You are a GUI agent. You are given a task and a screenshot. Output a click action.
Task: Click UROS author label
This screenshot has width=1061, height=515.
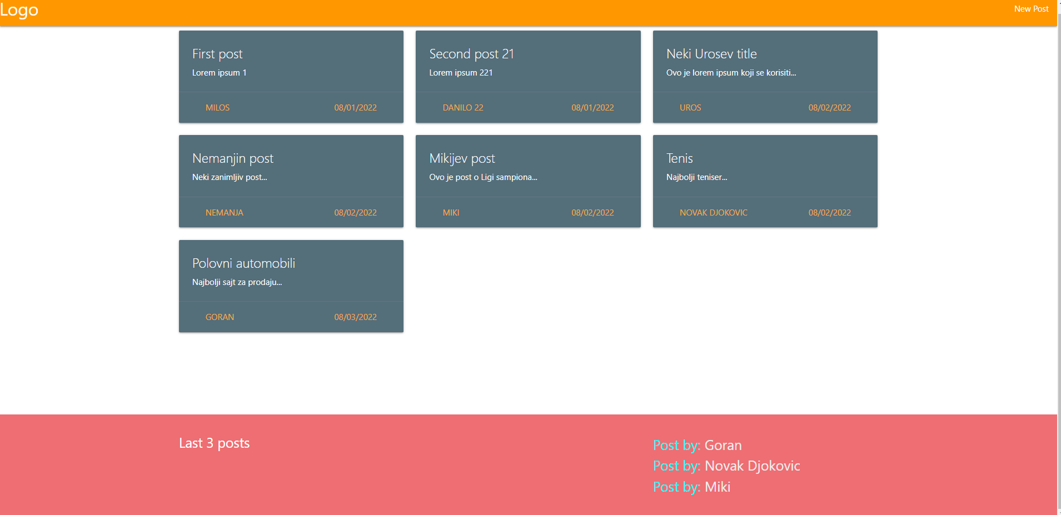690,107
